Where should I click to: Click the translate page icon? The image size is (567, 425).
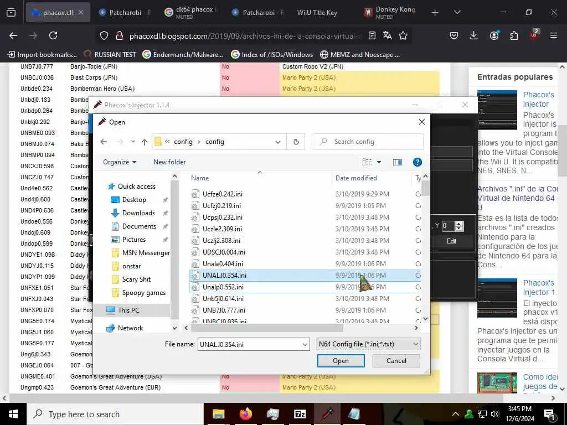point(387,35)
